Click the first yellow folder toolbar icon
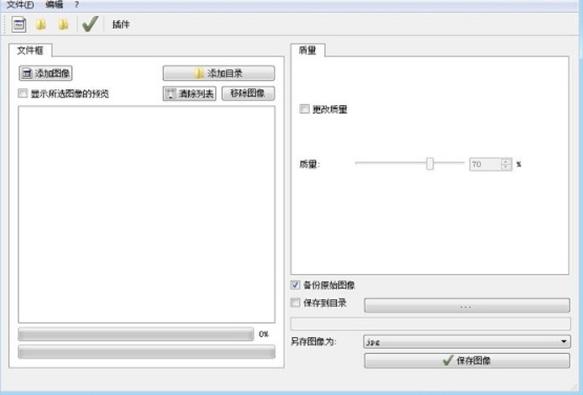Screen dimensions: 583x395 (41, 24)
